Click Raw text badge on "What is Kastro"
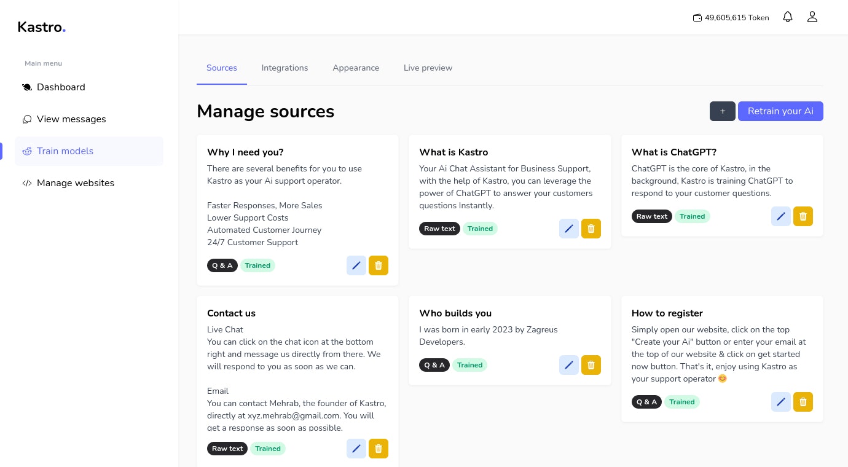The image size is (848, 467). (x=439, y=229)
